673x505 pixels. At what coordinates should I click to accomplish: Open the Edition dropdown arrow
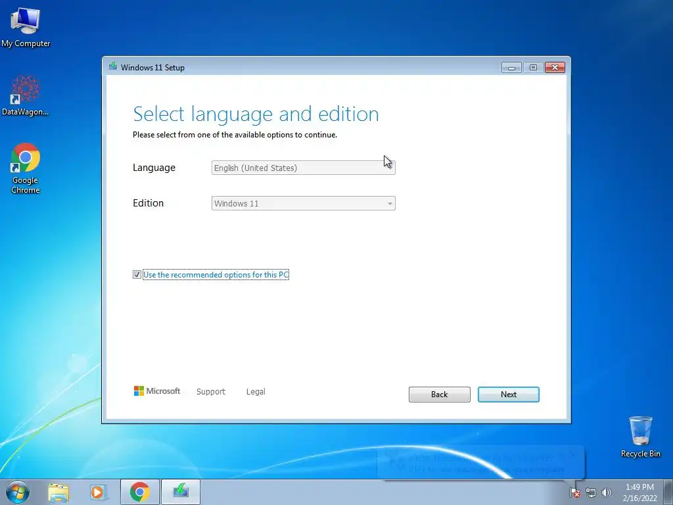(390, 204)
